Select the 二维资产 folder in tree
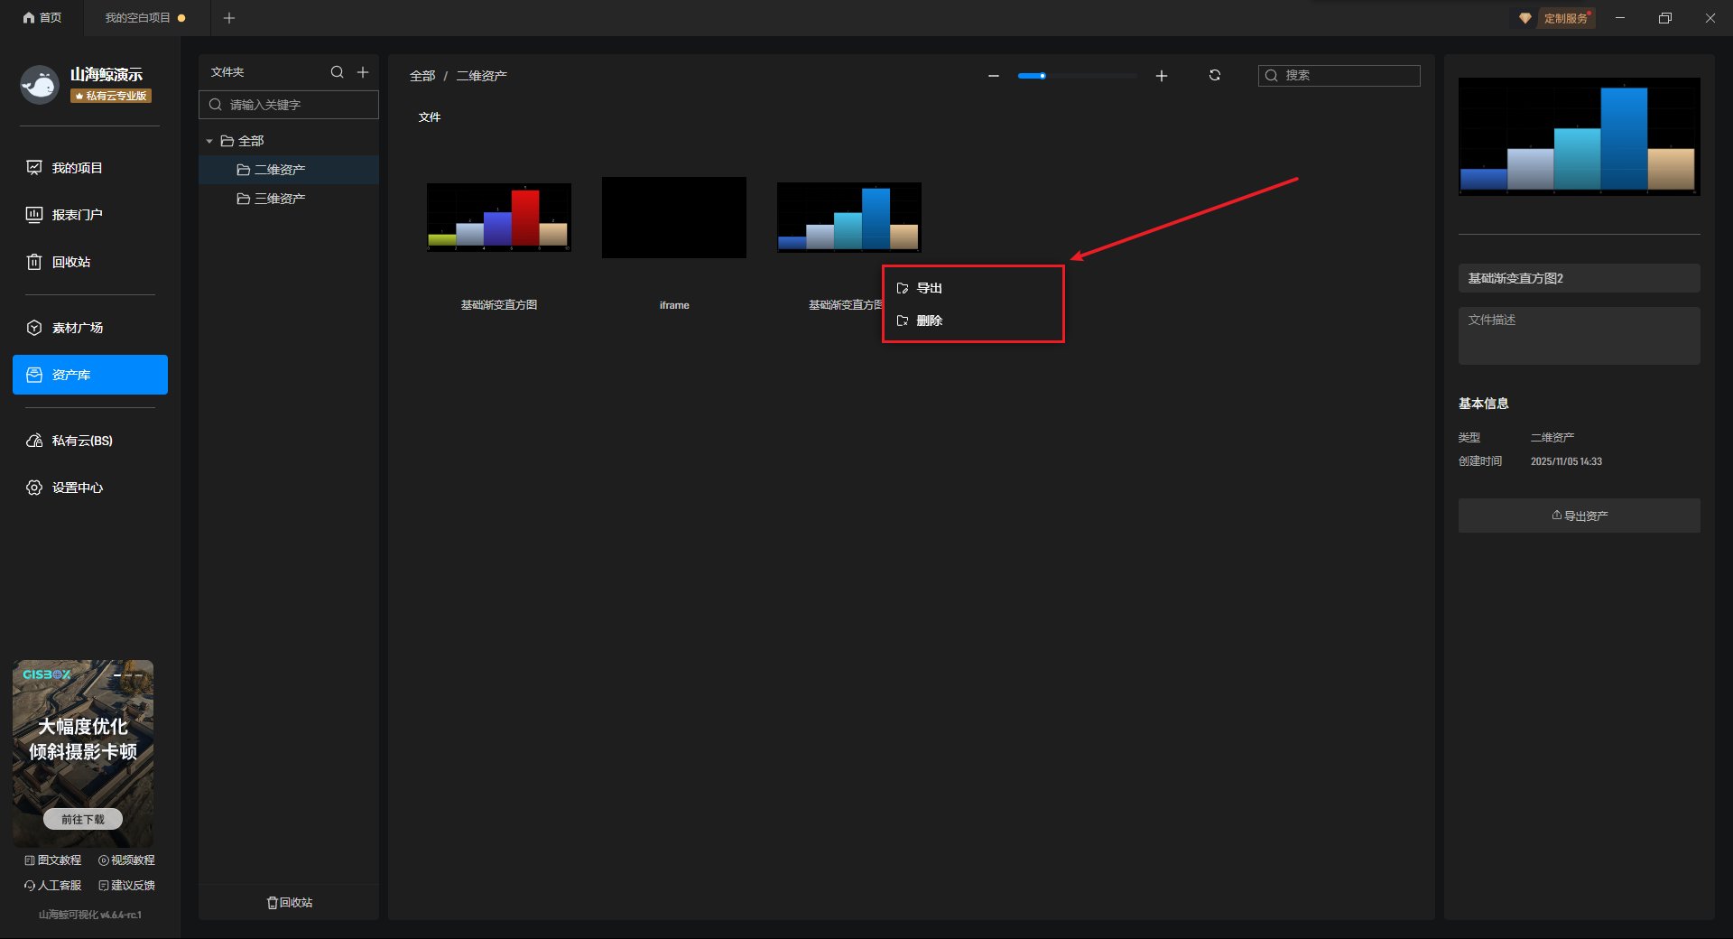This screenshot has width=1733, height=939. click(x=279, y=170)
